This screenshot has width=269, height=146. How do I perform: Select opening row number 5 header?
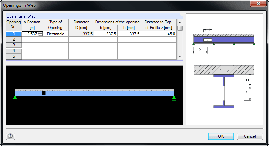(x=14, y=56)
